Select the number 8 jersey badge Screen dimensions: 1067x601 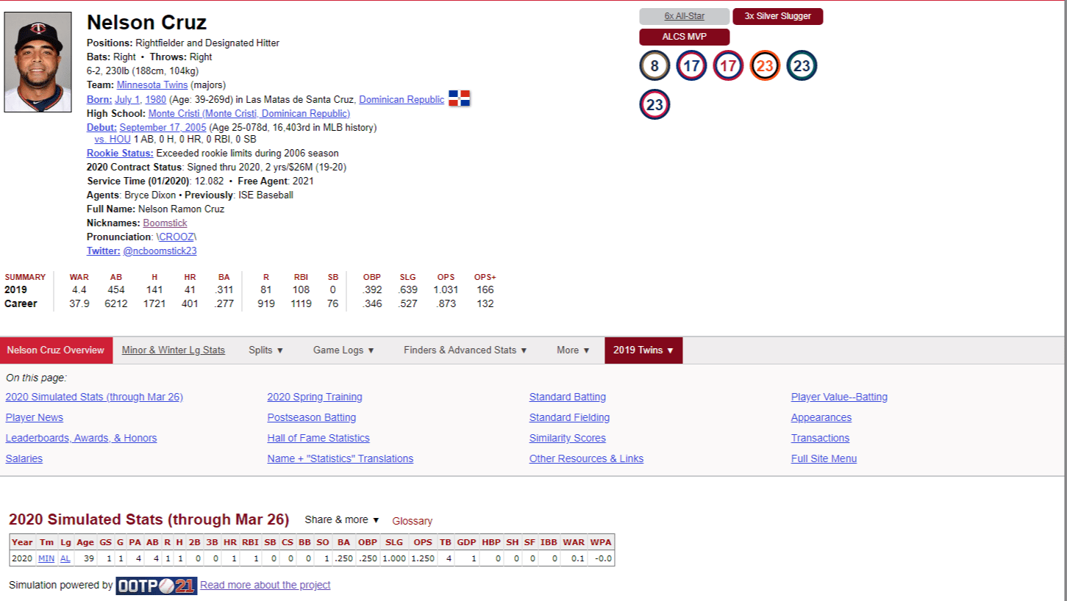[654, 65]
